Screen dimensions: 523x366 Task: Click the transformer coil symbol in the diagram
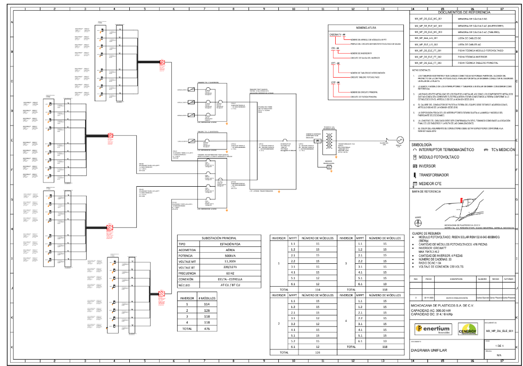pyautogui.click(x=328, y=139)
